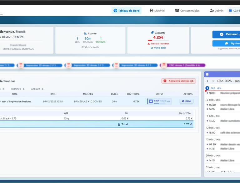Viewport: 240px width, 183px height.
Task: Click the STATUT column header
Action: click(159, 94)
